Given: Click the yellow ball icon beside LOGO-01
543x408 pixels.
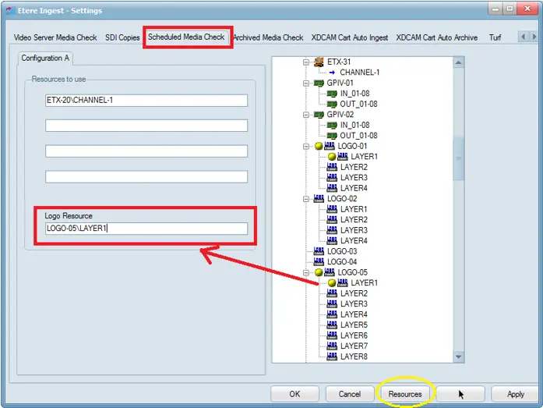Looking at the screenshot, I should click(319, 146).
